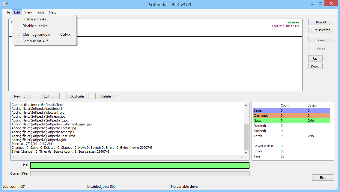Click the Skipped row in statistics
Image resolution: width=340 pixels, height=192 pixels.
292,131
